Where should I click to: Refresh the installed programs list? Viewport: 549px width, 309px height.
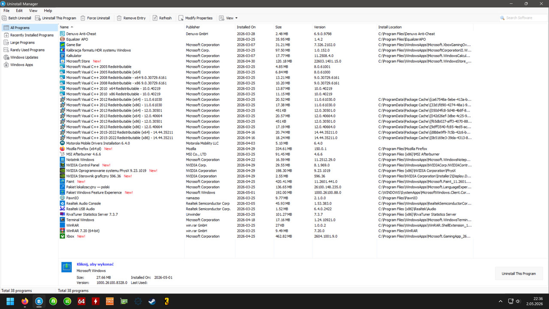(162, 18)
